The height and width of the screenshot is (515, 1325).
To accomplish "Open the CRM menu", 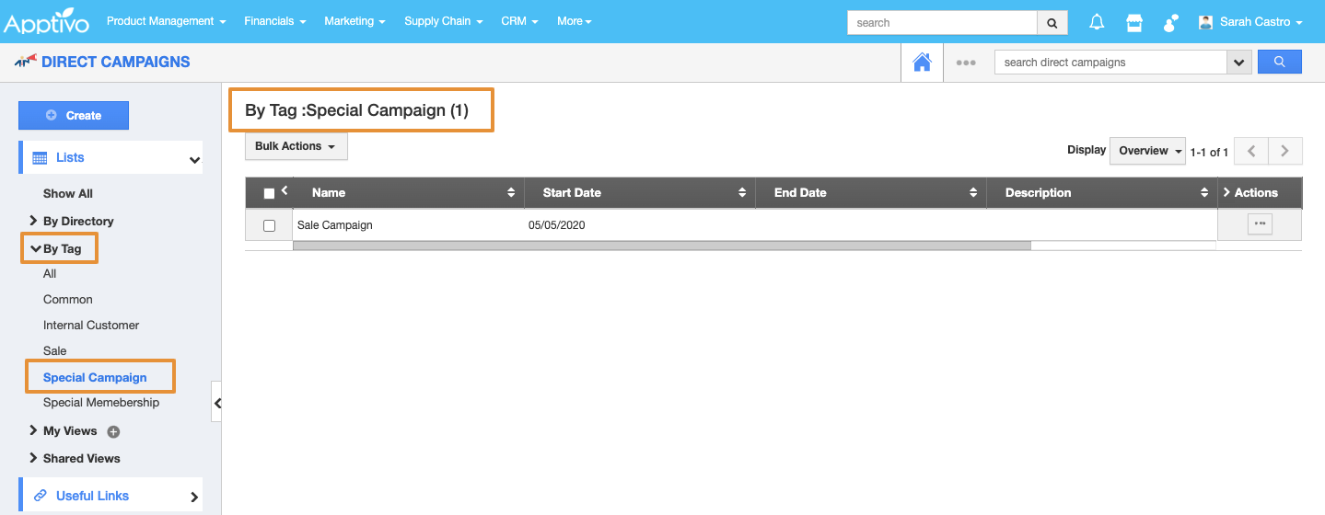I will (519, 21).
